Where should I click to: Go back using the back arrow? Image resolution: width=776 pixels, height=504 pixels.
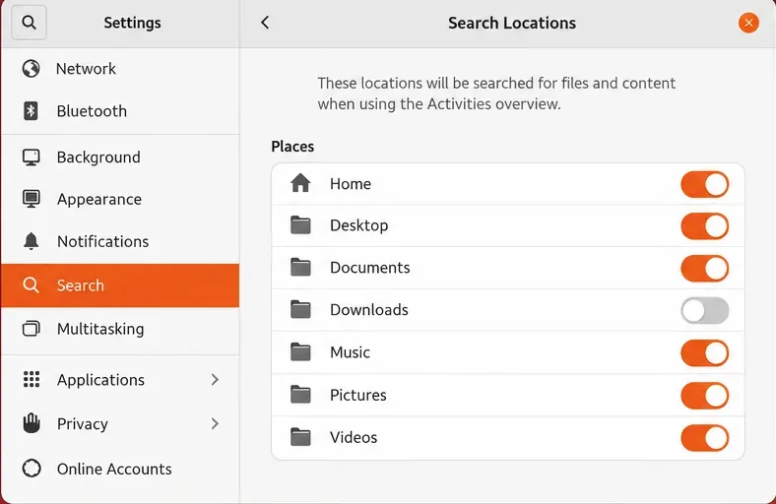click(265, 23)
